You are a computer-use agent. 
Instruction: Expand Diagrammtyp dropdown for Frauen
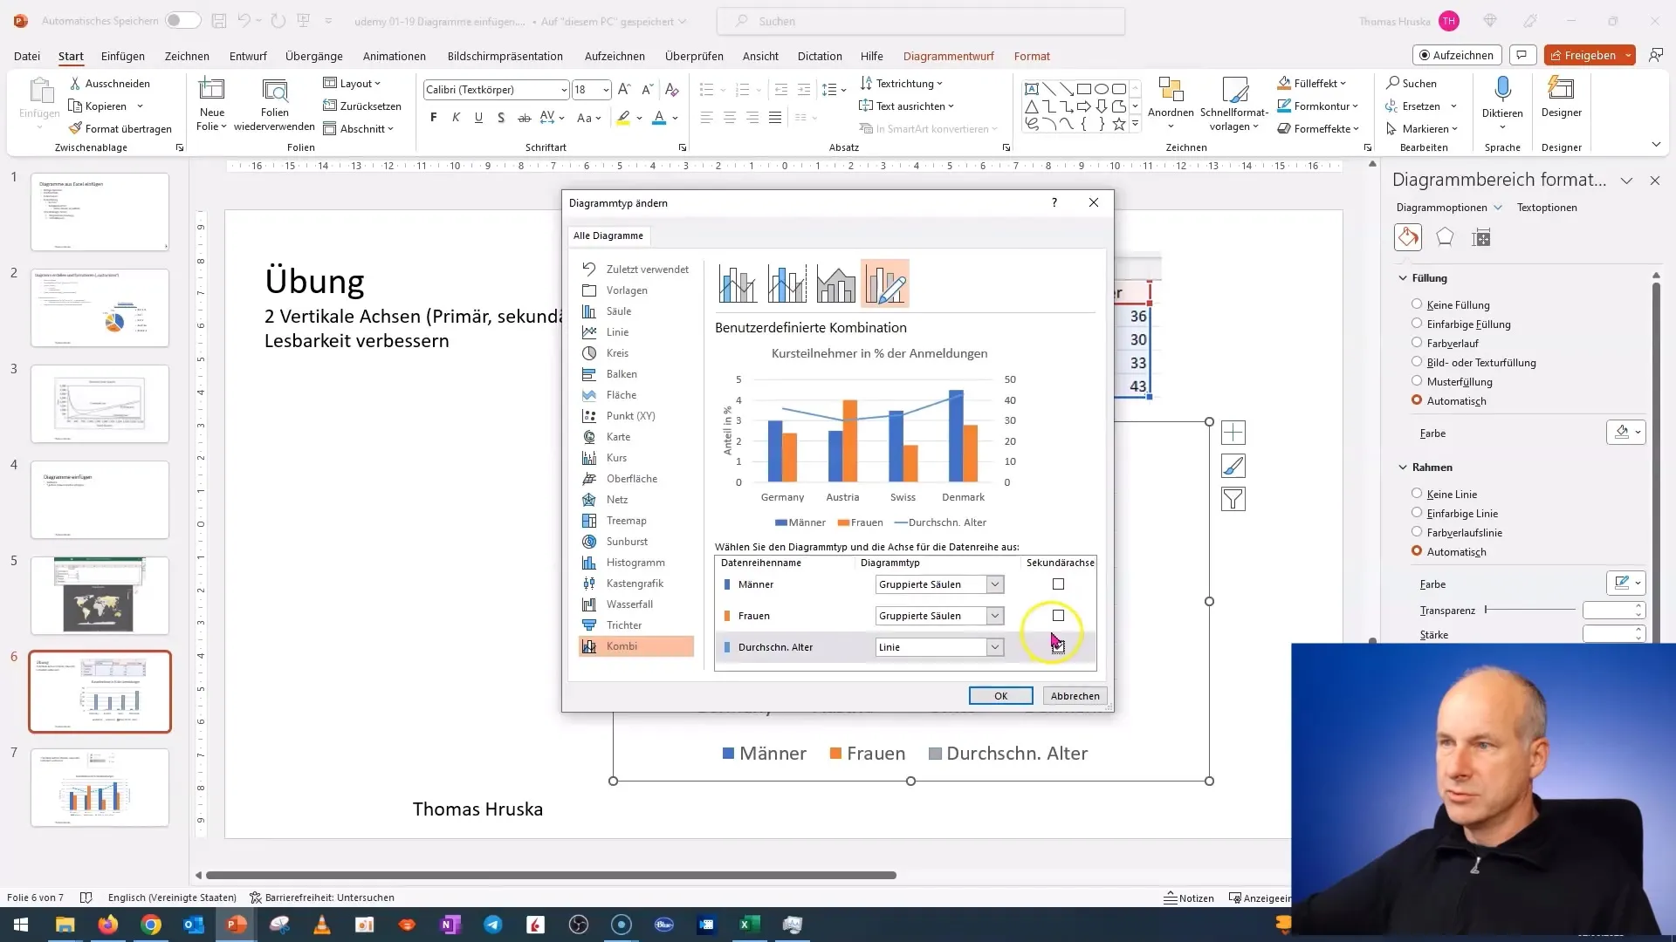pos(994,615)
